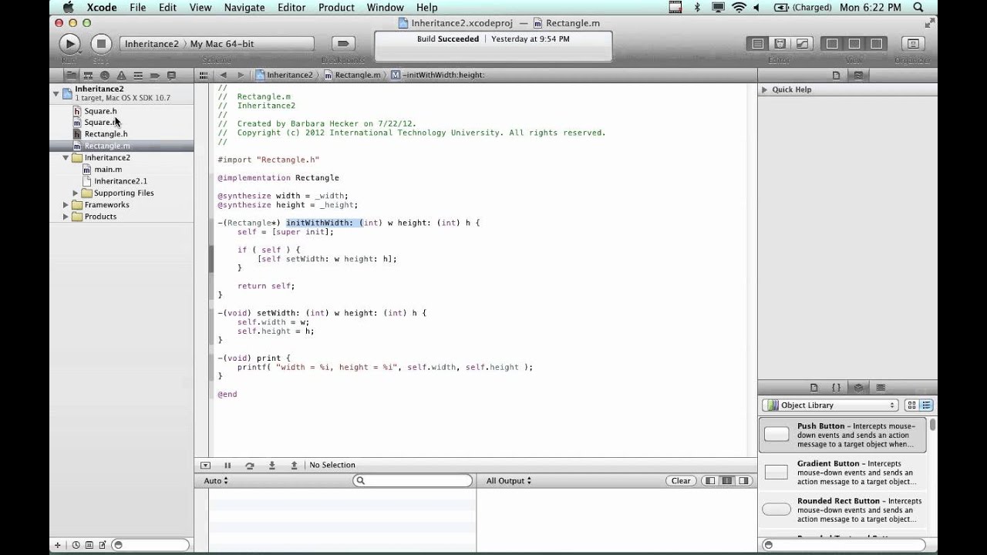Add a new file with the plus button
Screen dimensions: 987x555
pyautogui.click(x=57, y=545)
